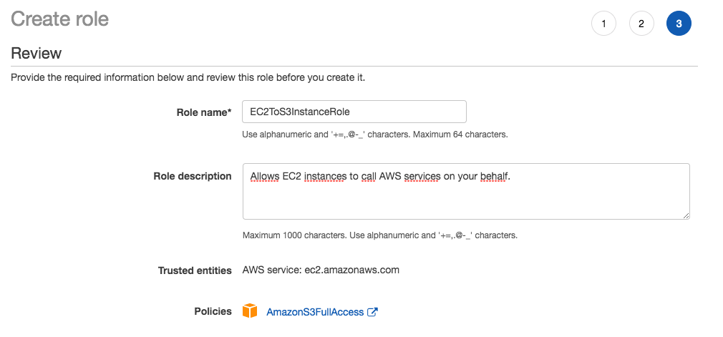The width and height of the screenshot is (723, 337).
Task: Click the Role description textarea resize handle
Action: [x=686, y=215]
